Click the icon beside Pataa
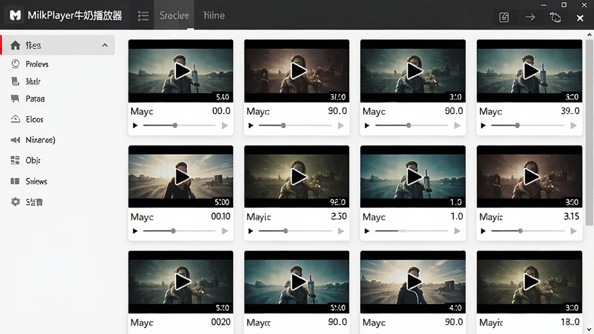This screenshot has width=594, height=334. [x=15, y=99]
